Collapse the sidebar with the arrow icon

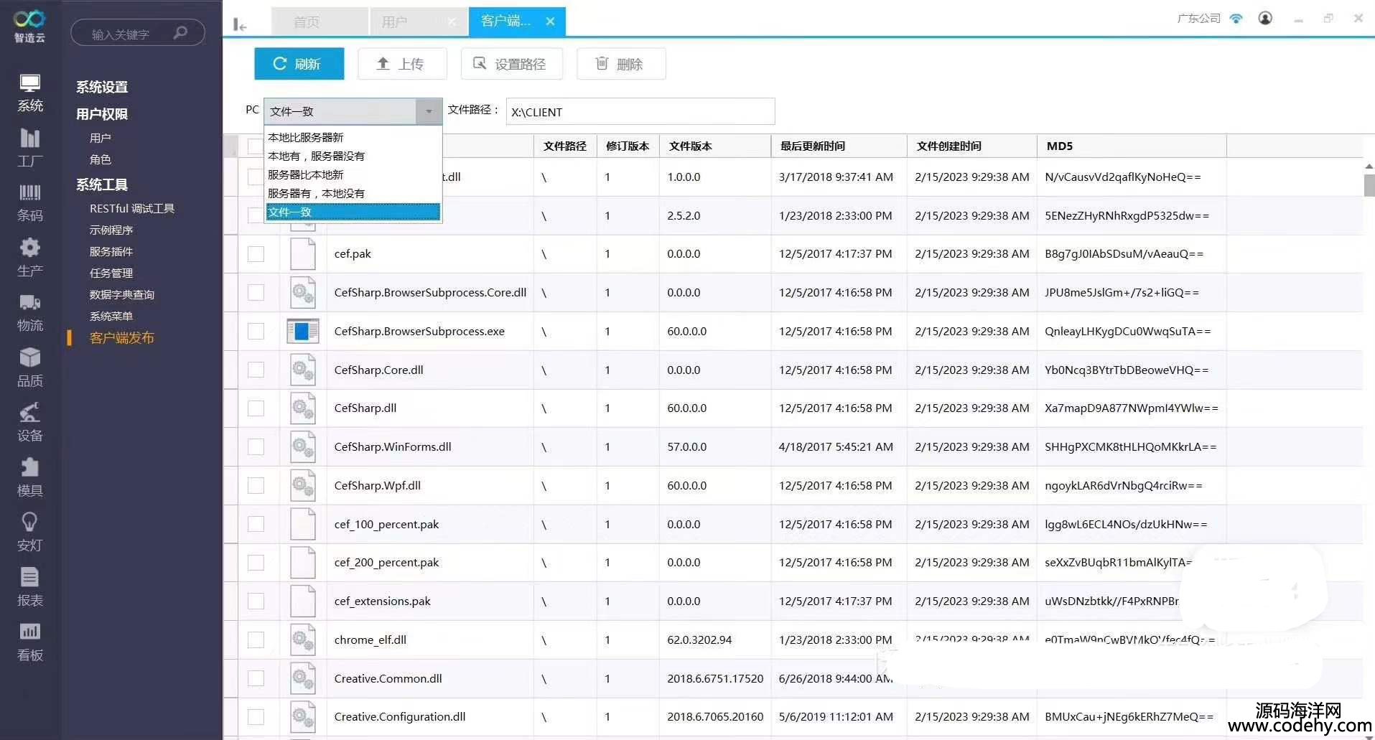coord(240,25)
